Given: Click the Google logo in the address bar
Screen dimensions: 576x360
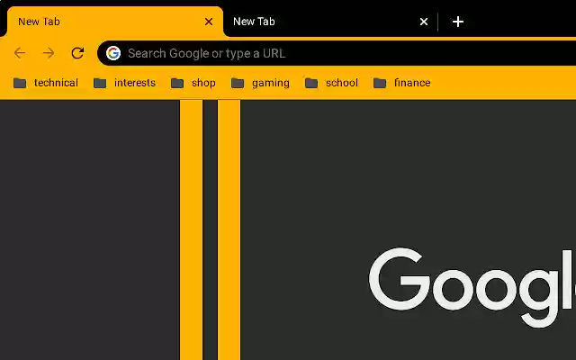Looking at the screenshot, I should pos(113,53).
